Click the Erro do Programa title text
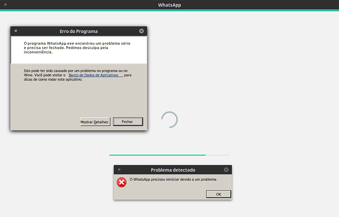Image resolution: width=339 pixels, height=217 pixels. click(x=79, y=31)
